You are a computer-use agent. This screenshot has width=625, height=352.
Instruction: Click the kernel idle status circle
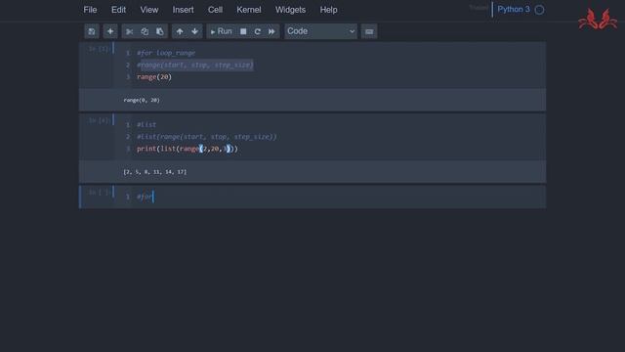[x=539, y=10]
